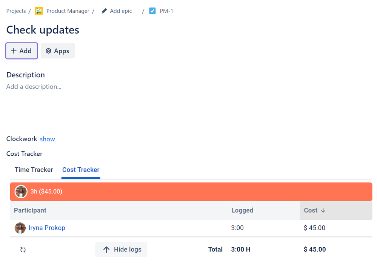Image resolution: width=377 pixels, height=268 pixels.
Task: Click the Participant column header
Action: 30,210
